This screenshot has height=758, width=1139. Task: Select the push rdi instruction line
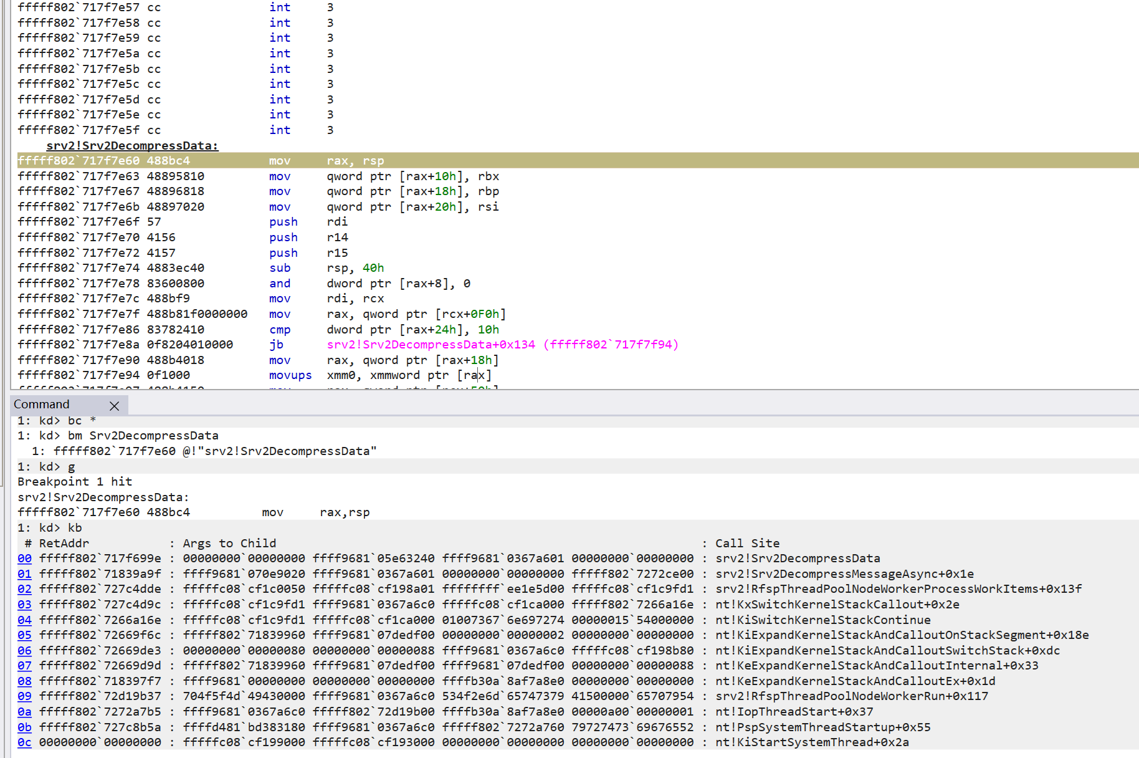[x=183, y=222]
